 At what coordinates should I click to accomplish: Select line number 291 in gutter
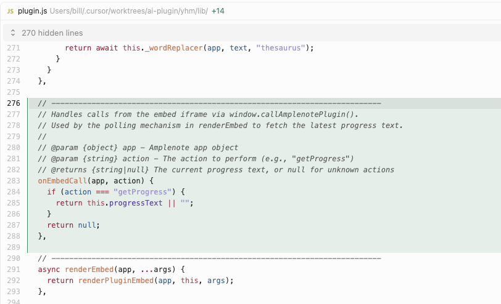[13, 270]
